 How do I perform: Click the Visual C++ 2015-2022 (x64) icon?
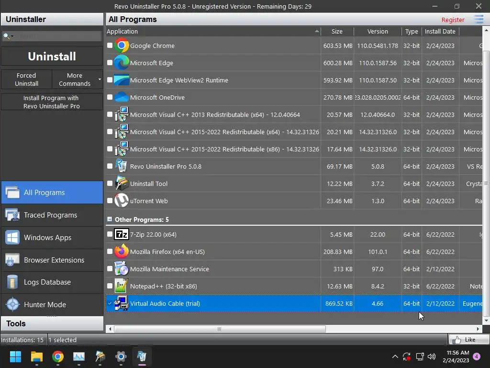tap(122, 132)
